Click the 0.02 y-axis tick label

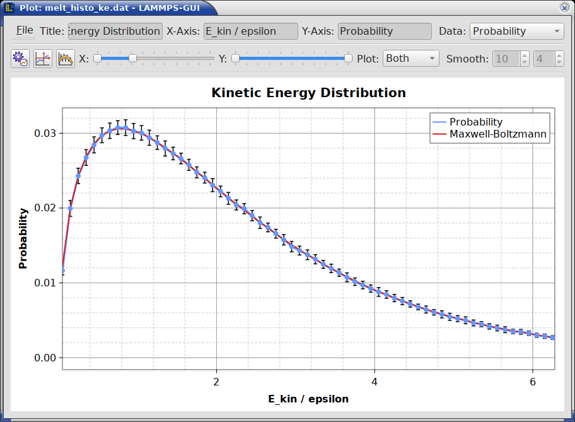click(45, 208)
